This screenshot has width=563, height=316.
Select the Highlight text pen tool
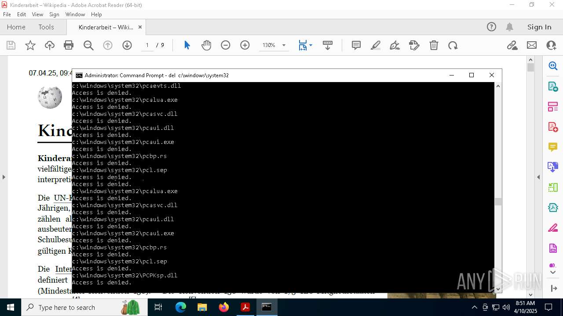[376, 45]
